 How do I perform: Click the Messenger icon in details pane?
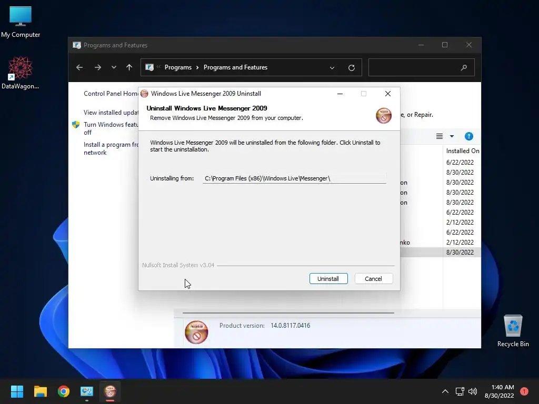click(x=196, y=332)
